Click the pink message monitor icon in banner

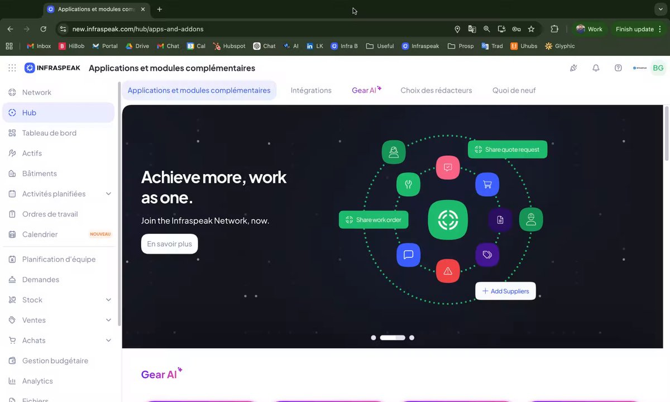pyautogui.click(x=448, y=167)
